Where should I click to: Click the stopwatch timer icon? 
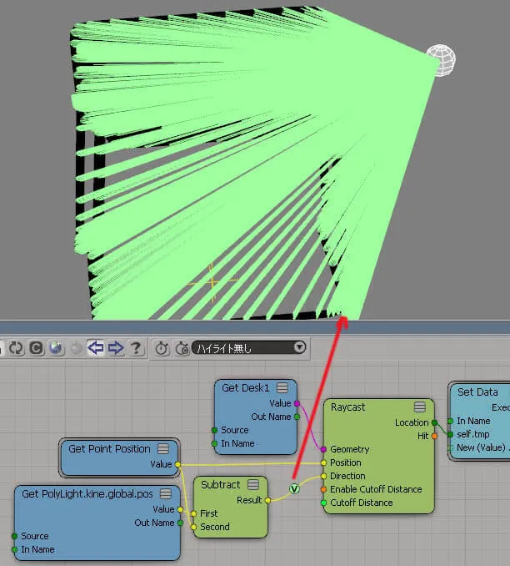pyautogui.click(x=162, y=348)
